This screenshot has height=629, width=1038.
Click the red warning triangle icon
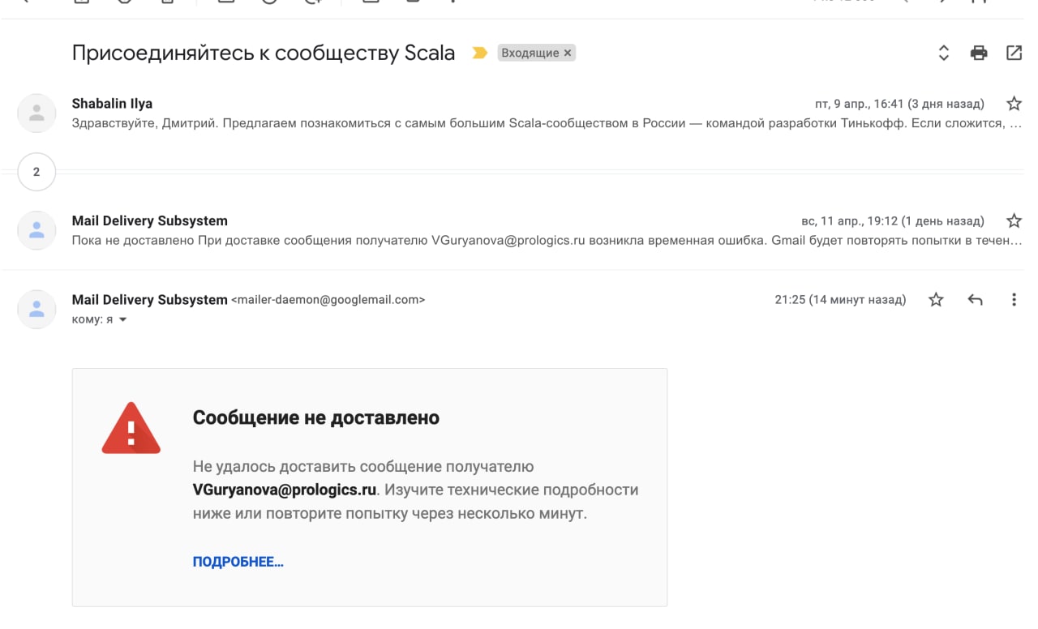[x=131, y=428]
